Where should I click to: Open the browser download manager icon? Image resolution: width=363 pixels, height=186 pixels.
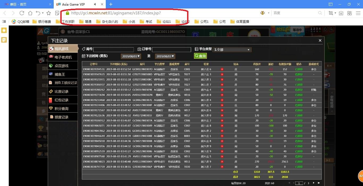pos(341,13)
